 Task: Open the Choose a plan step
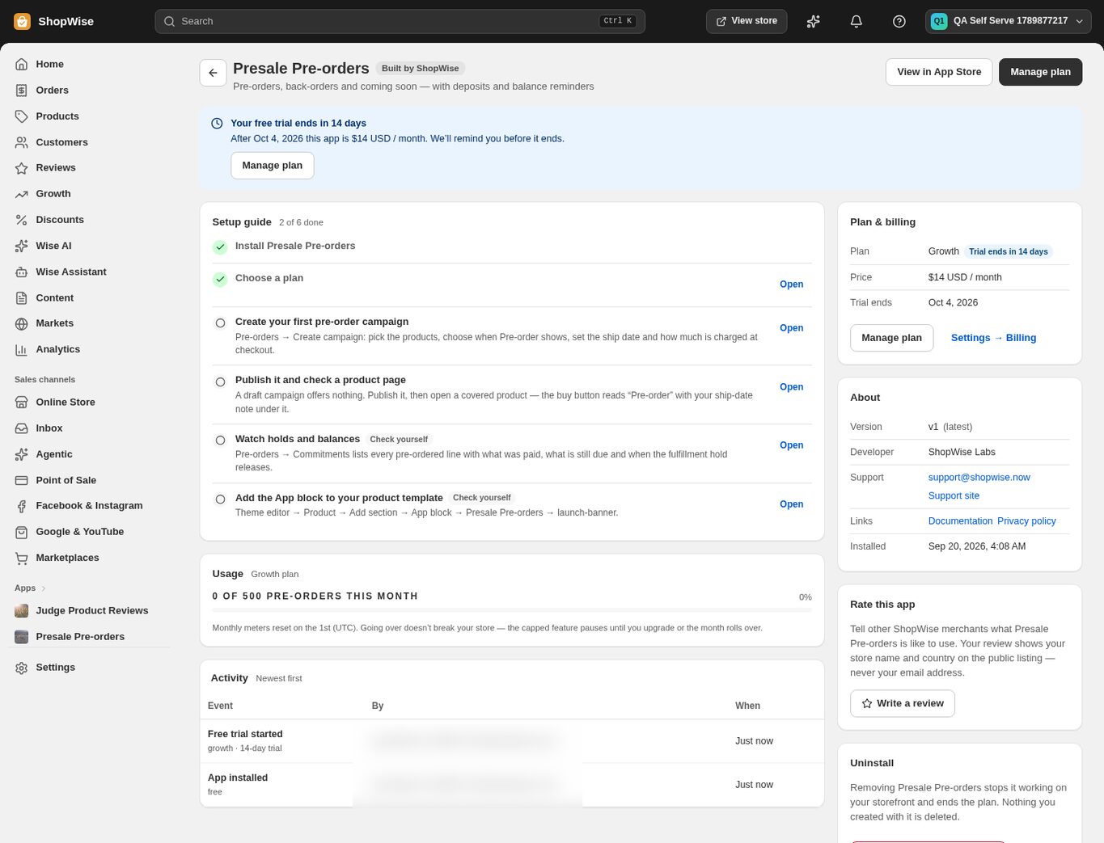[791, 285]
